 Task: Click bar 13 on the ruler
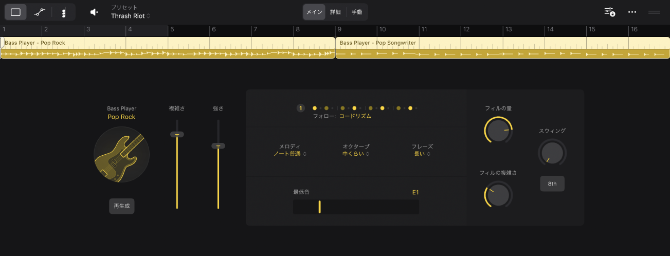point(508,30)
